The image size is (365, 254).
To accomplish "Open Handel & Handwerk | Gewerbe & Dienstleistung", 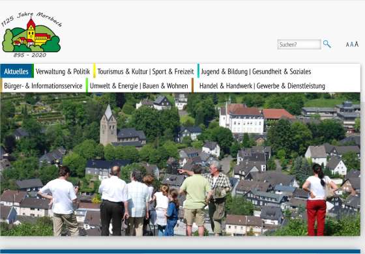I will coord(262,86).
